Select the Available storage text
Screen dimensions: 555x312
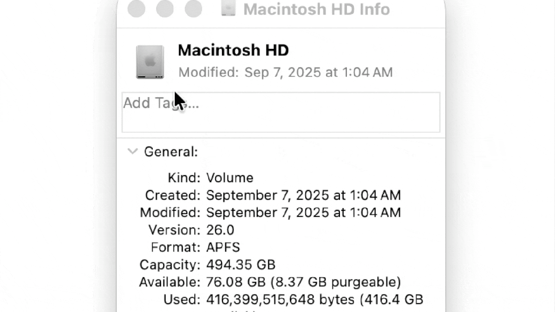pos(303,282)
